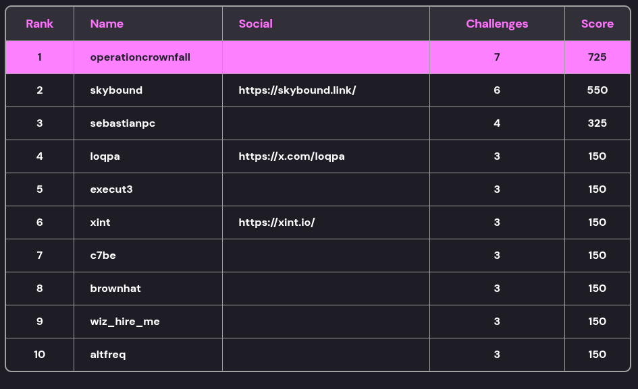Select the c7be name entry
The width and height of the screenshot is (638, 389).
click(103, 256)
